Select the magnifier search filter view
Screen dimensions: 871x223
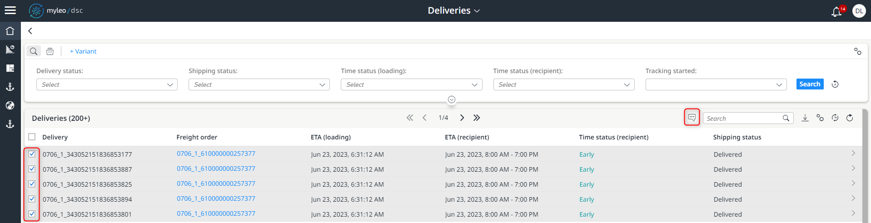[x=34, y=51]
